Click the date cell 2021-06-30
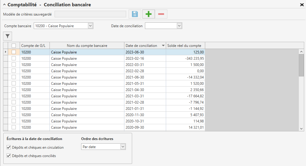 (x=145, y=77)
